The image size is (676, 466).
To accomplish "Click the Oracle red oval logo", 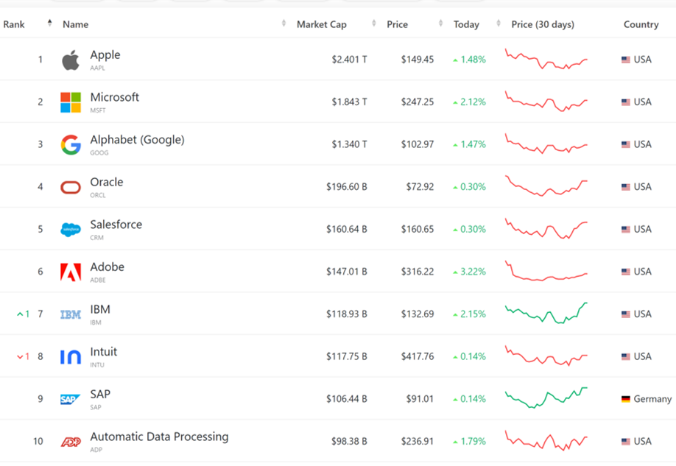I will (x=71, y=187).
